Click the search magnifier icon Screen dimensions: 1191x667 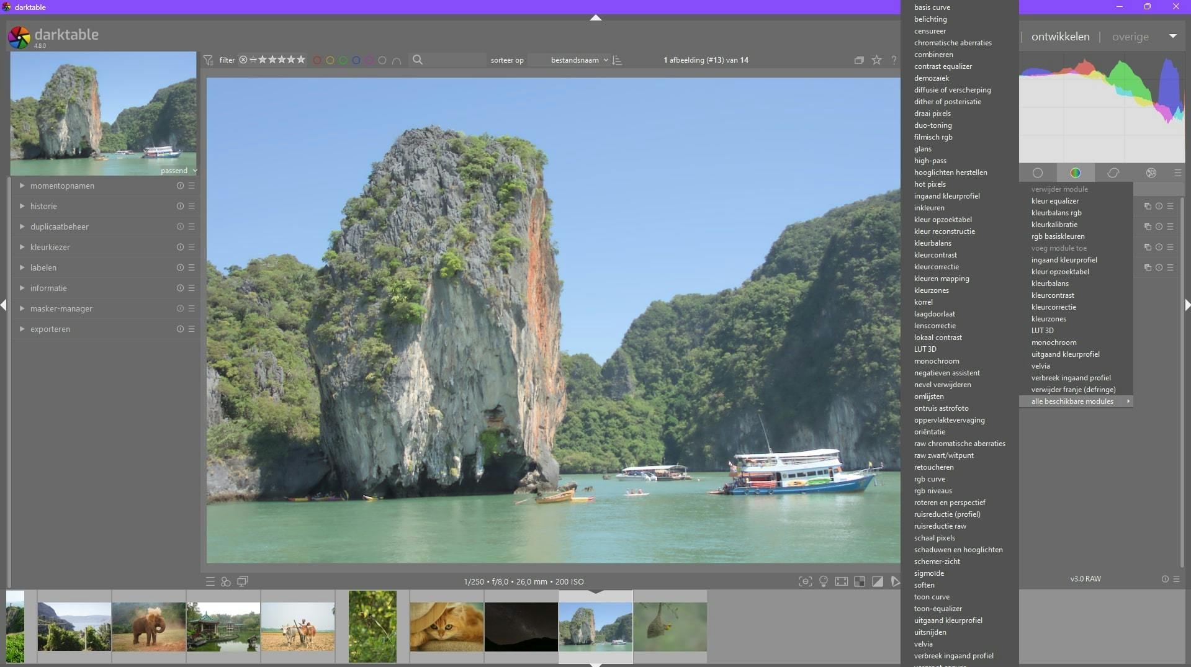418,60
